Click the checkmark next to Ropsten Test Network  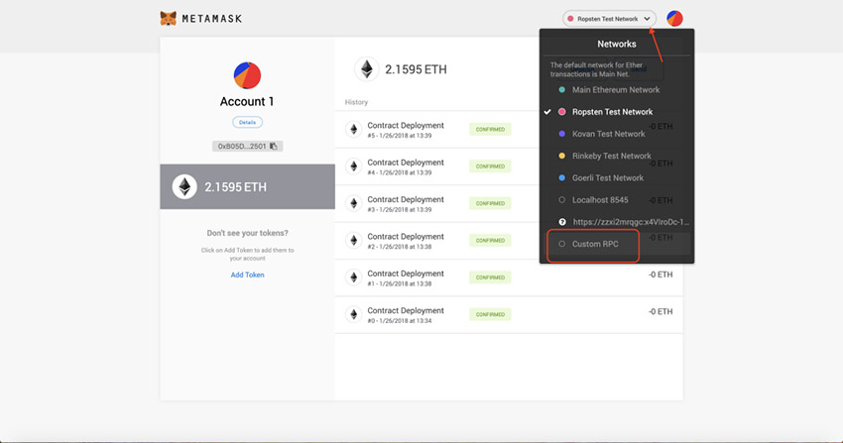[547, 112]
